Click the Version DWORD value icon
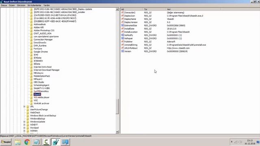The image size is (260, 146). click(x=123, y=51)
